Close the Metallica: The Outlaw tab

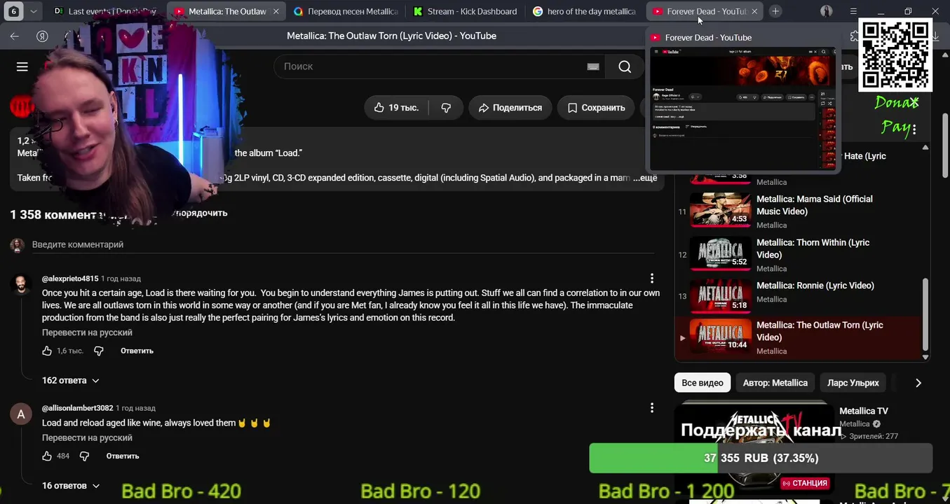click(276, 11)
